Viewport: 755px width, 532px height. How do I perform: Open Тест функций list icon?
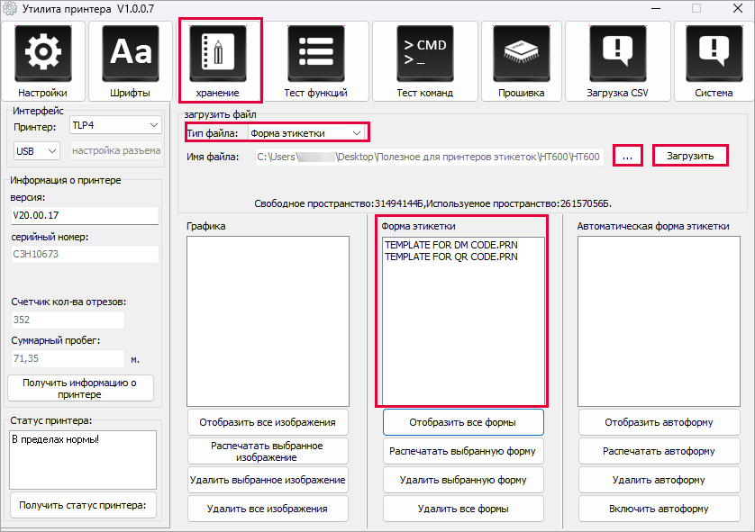[x=316, y=61]
